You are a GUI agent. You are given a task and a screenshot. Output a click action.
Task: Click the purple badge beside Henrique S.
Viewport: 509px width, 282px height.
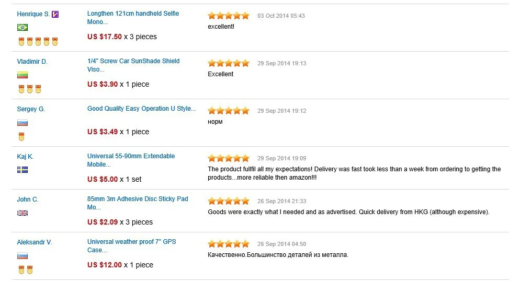(55, 14)
